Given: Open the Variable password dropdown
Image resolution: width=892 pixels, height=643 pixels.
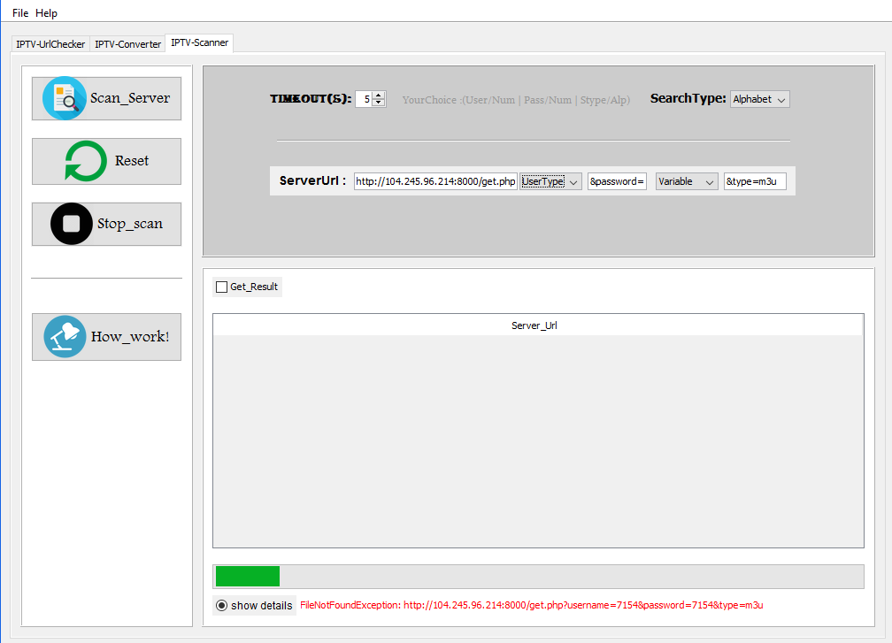Looking at the screenshot, I should (686, 181).
